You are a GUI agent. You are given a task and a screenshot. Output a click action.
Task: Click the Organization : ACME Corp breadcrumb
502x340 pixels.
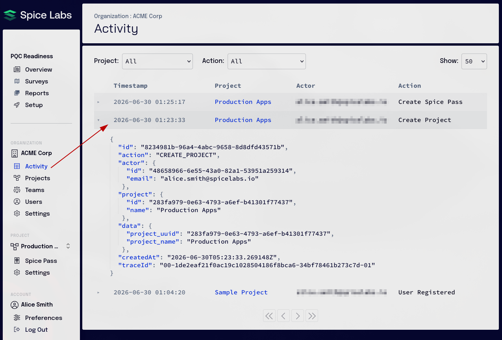[128, 16]
